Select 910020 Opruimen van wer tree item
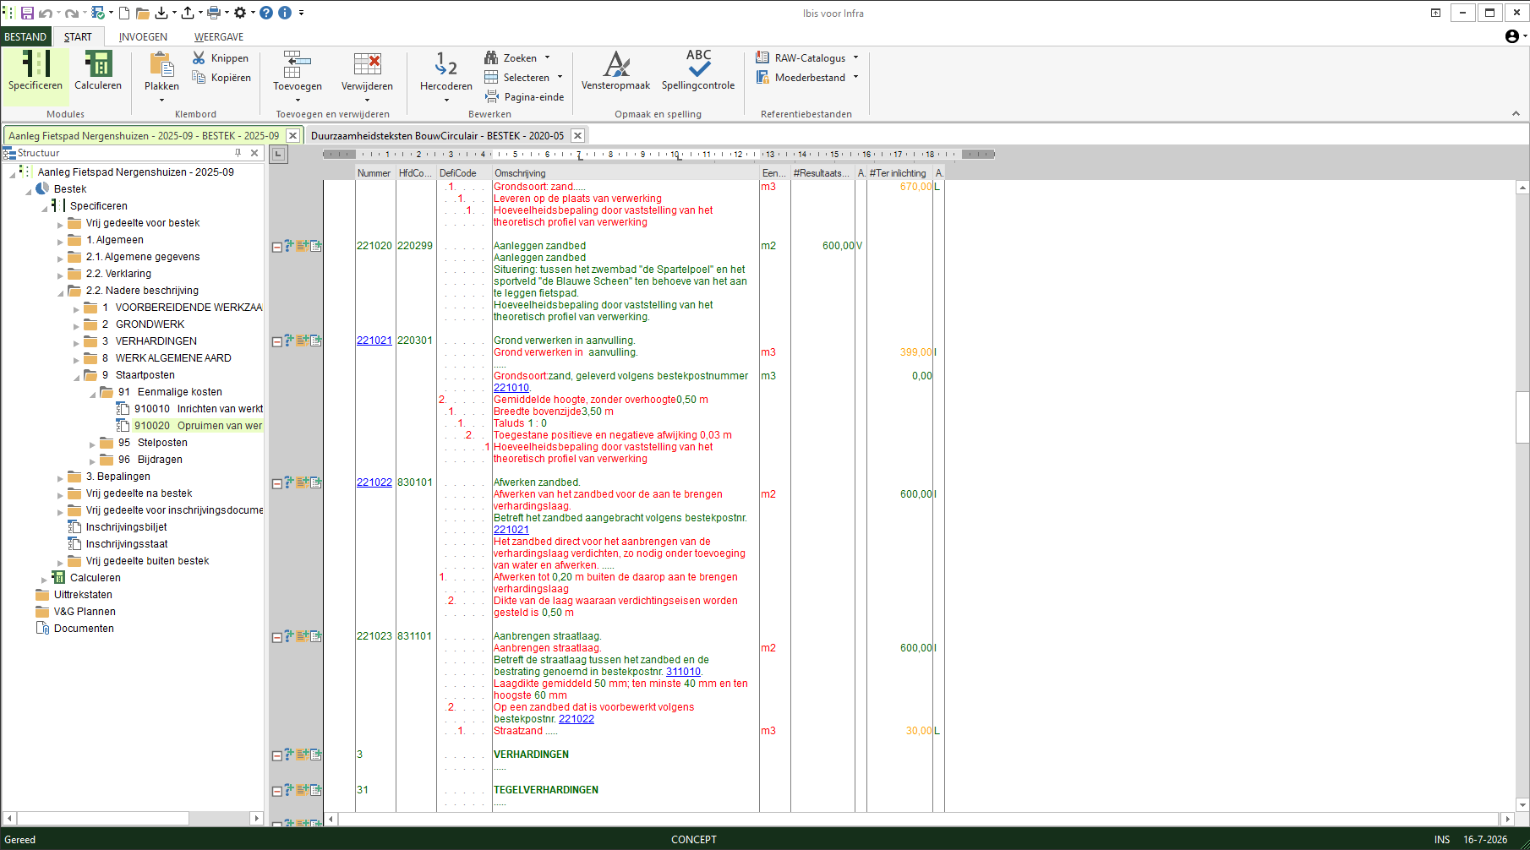The image size is (1530, 850). point(198,426)
